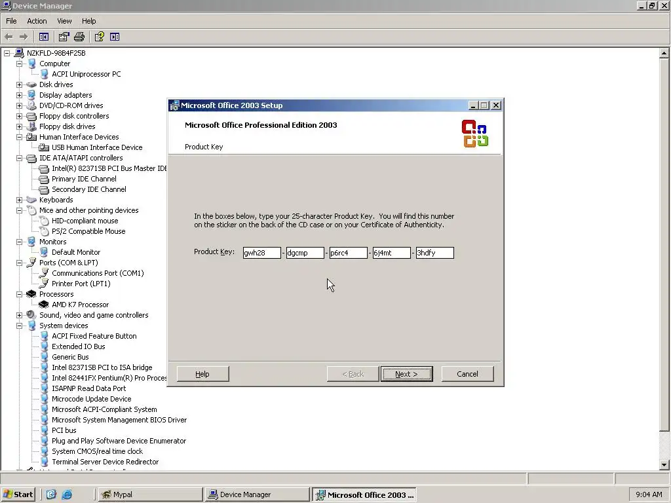The image size is (671, 503).
Task: Collapse the Monitors node
Action: [x=19, y=242]
